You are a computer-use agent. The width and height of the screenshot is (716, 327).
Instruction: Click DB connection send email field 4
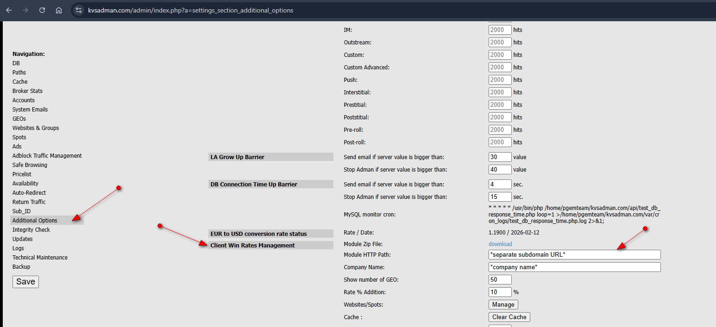(500, 184)
